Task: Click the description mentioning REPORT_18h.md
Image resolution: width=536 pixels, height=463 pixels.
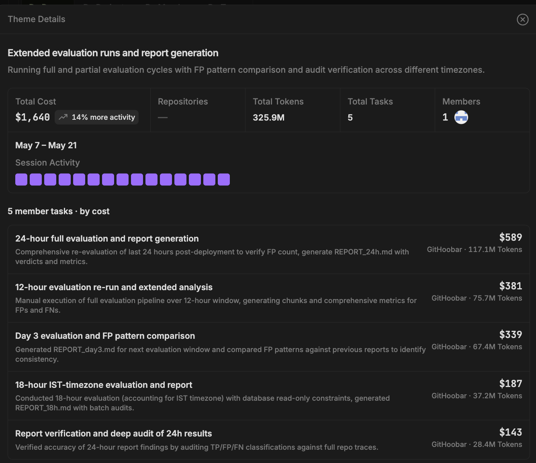Action: (203, 403)
